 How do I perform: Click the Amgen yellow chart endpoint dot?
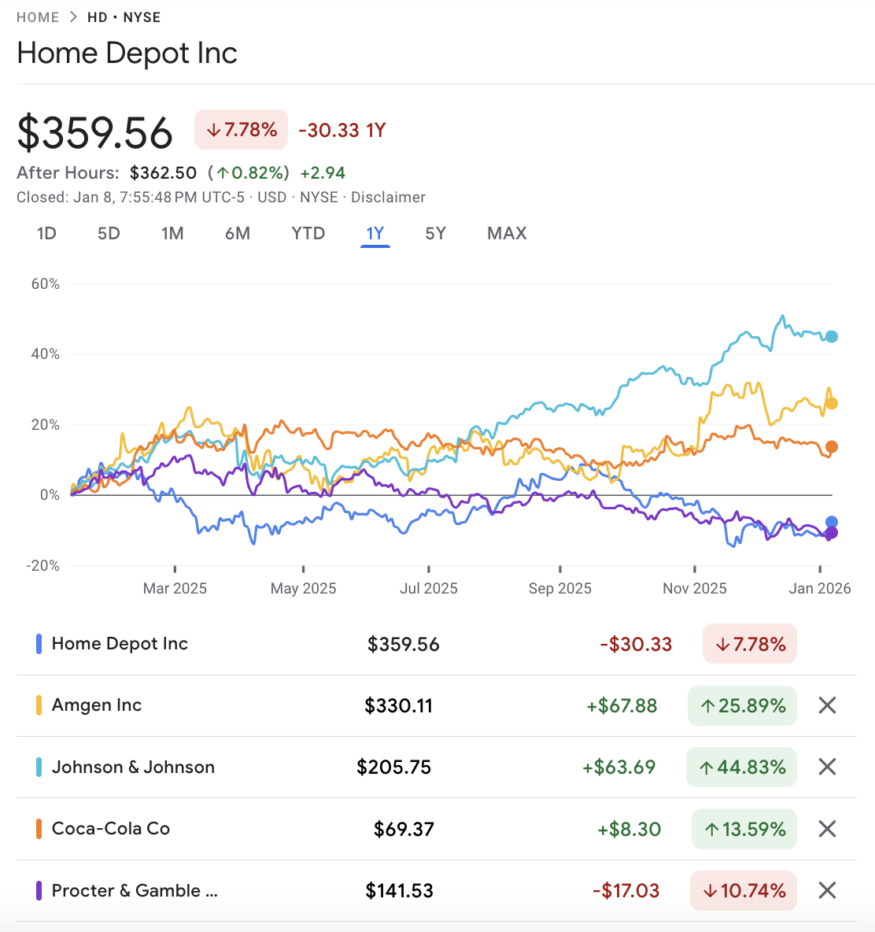[x=832, y=404]
